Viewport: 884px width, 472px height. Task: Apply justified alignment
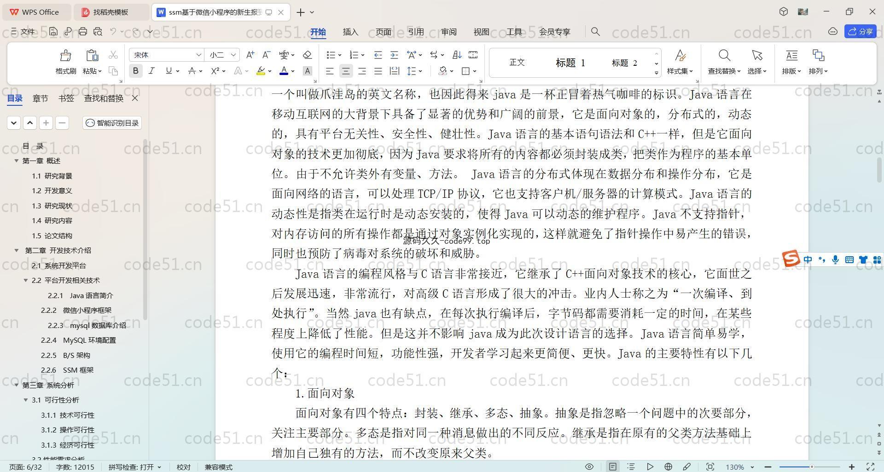(x=378, y=71)
